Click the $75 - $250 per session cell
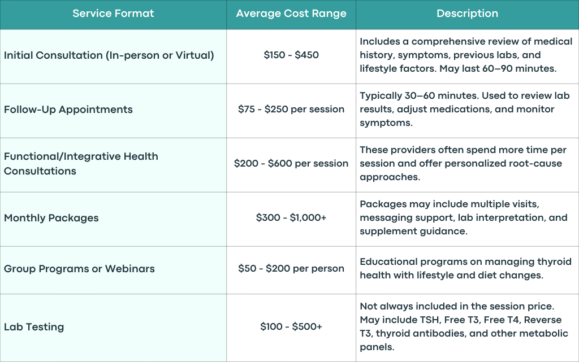The image size is (579, 362). (x=291, y=109)
